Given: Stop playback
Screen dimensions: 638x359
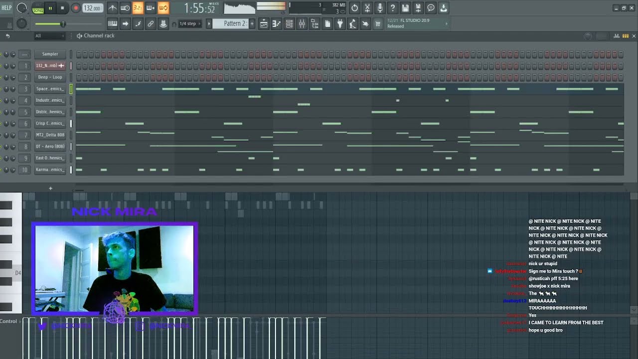Looking at the screenshot, I should (62, 8).
